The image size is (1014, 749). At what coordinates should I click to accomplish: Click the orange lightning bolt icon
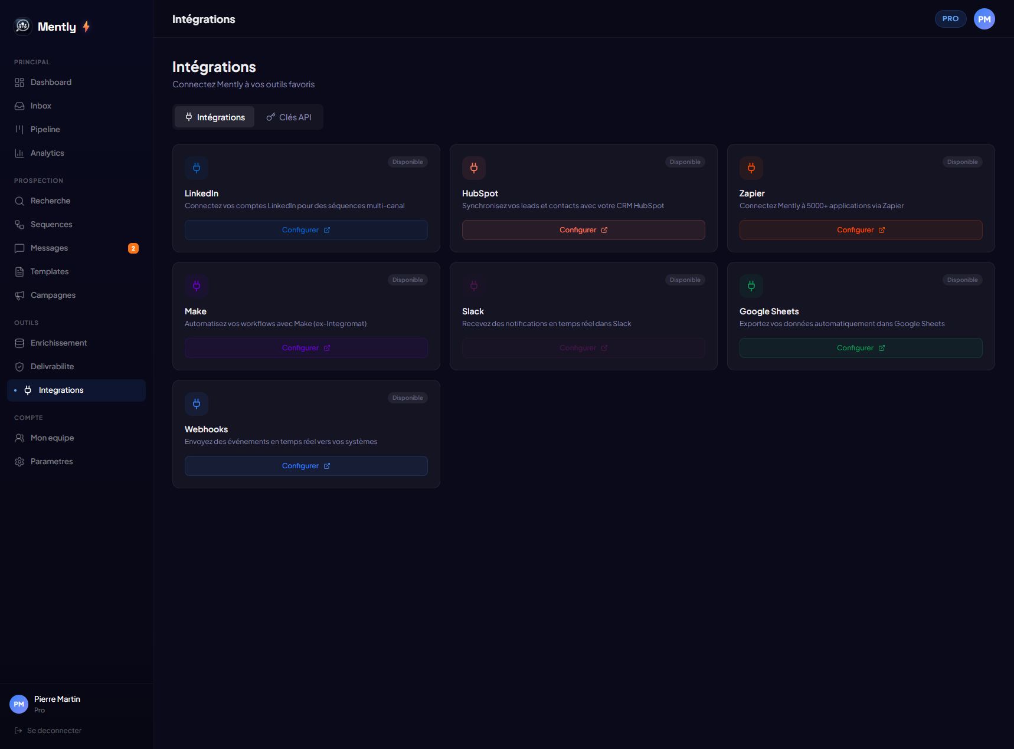86,27
